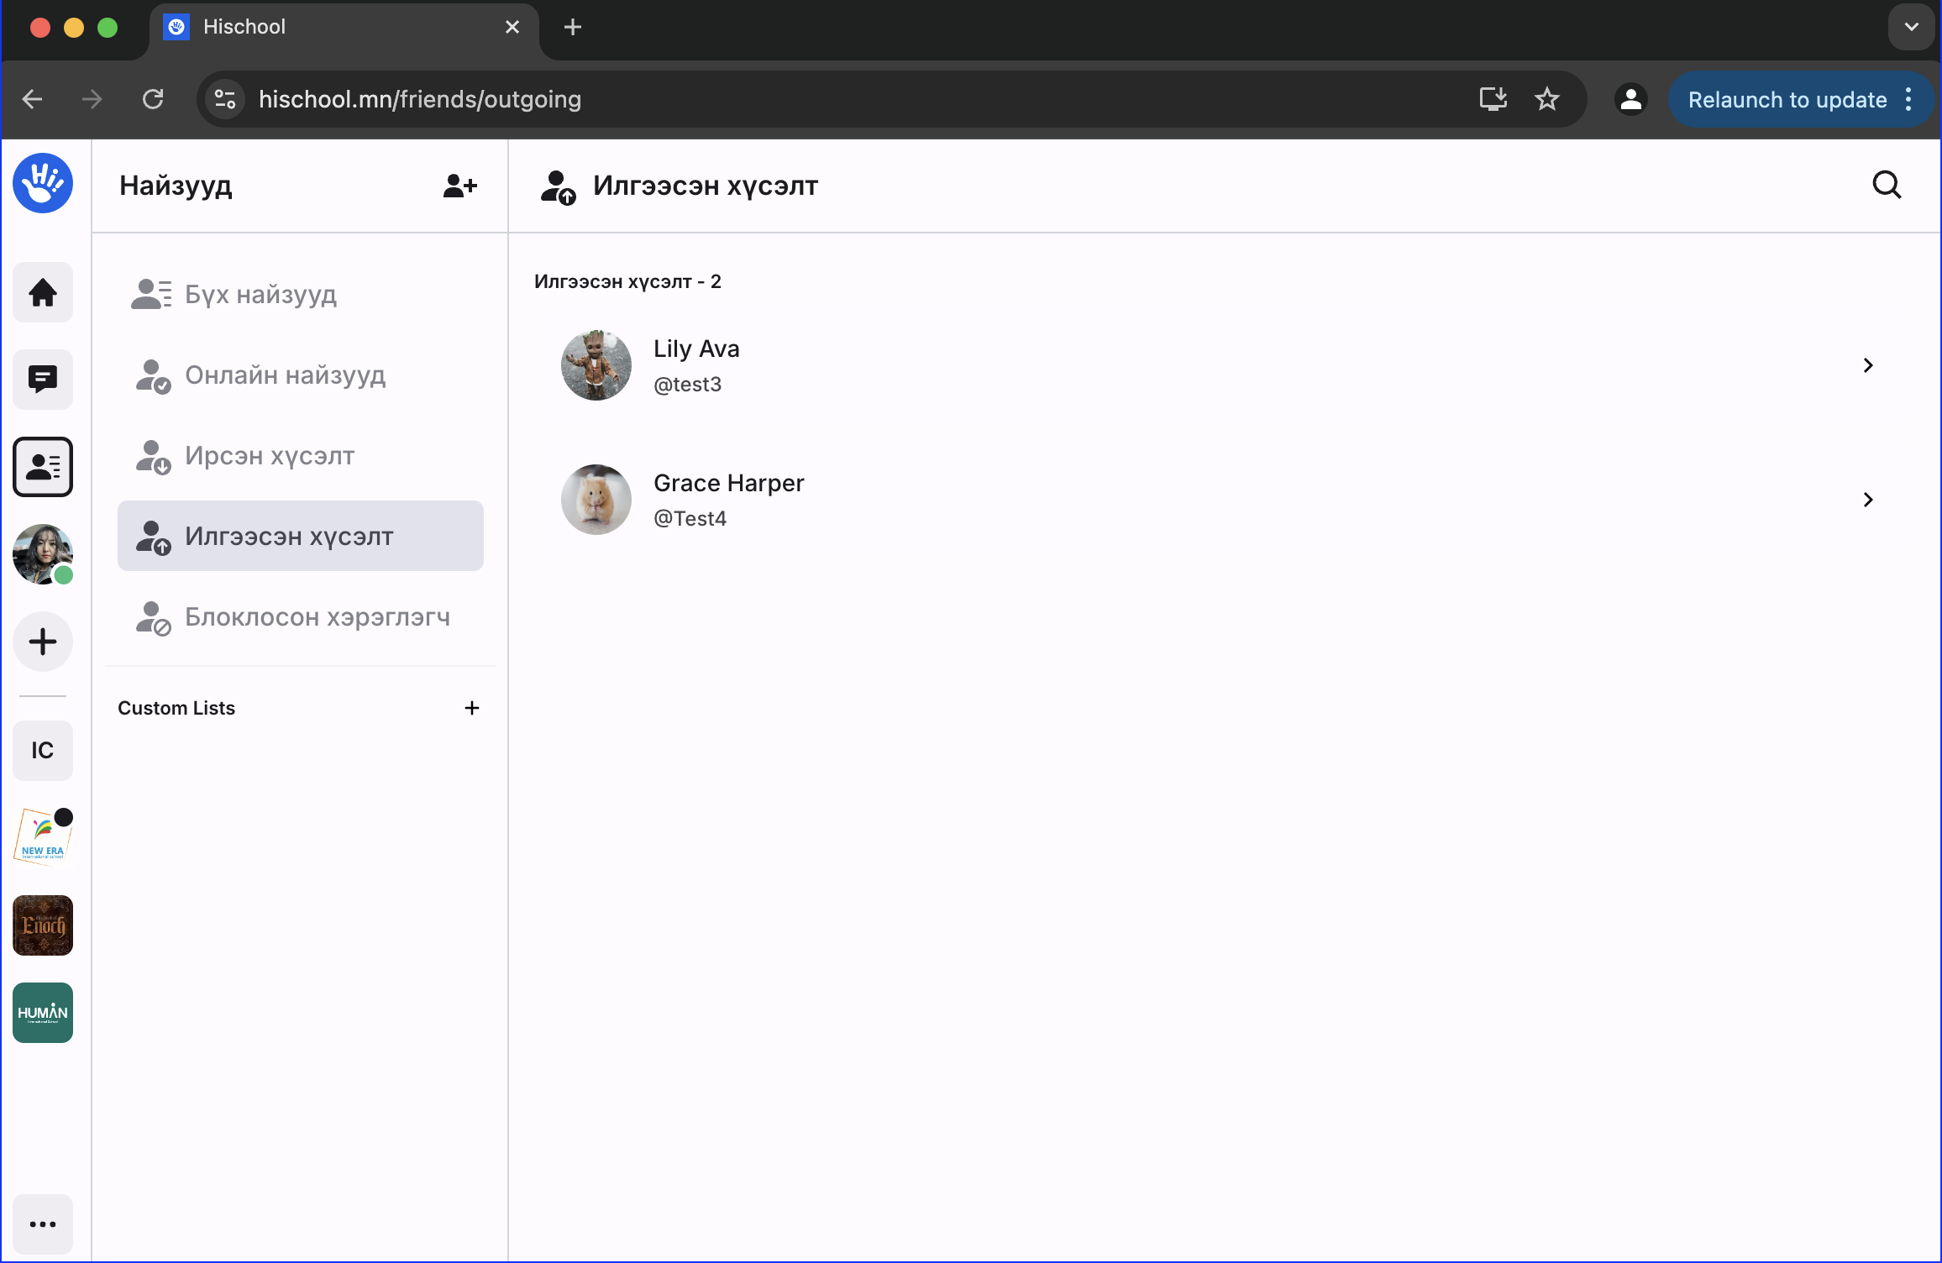Viewport: 1942px width, 1263px height.
Task: Open the three-dots more menu icon
Action: [43, 1224]
